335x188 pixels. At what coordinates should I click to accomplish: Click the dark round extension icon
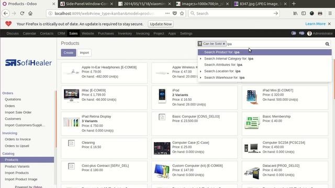[x=312, y=14]
